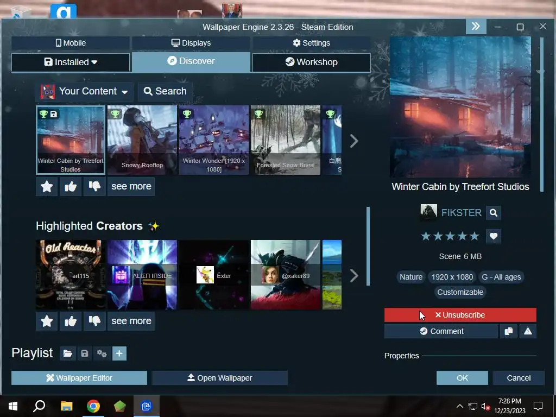Open creator Exter tile

(214, 275)
